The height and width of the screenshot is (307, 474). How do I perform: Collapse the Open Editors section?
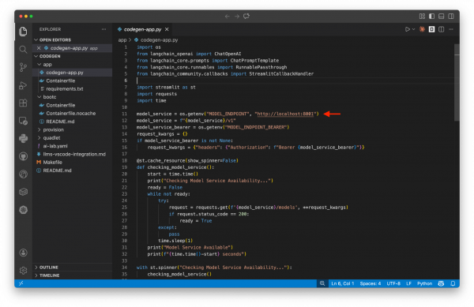coord(55,39)
